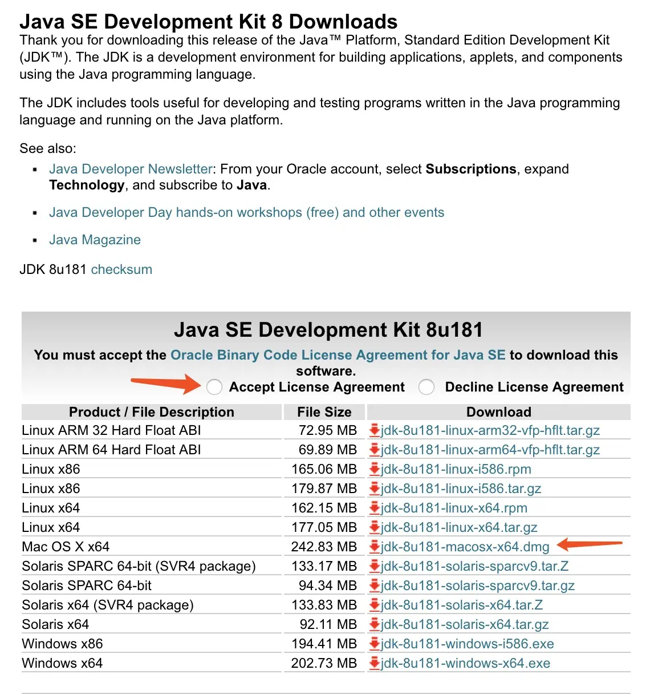Image resolution: width=650 pixels, height=694 pixels.
Task: Click the '72.95 MB' file size cell
Action: 324,430
